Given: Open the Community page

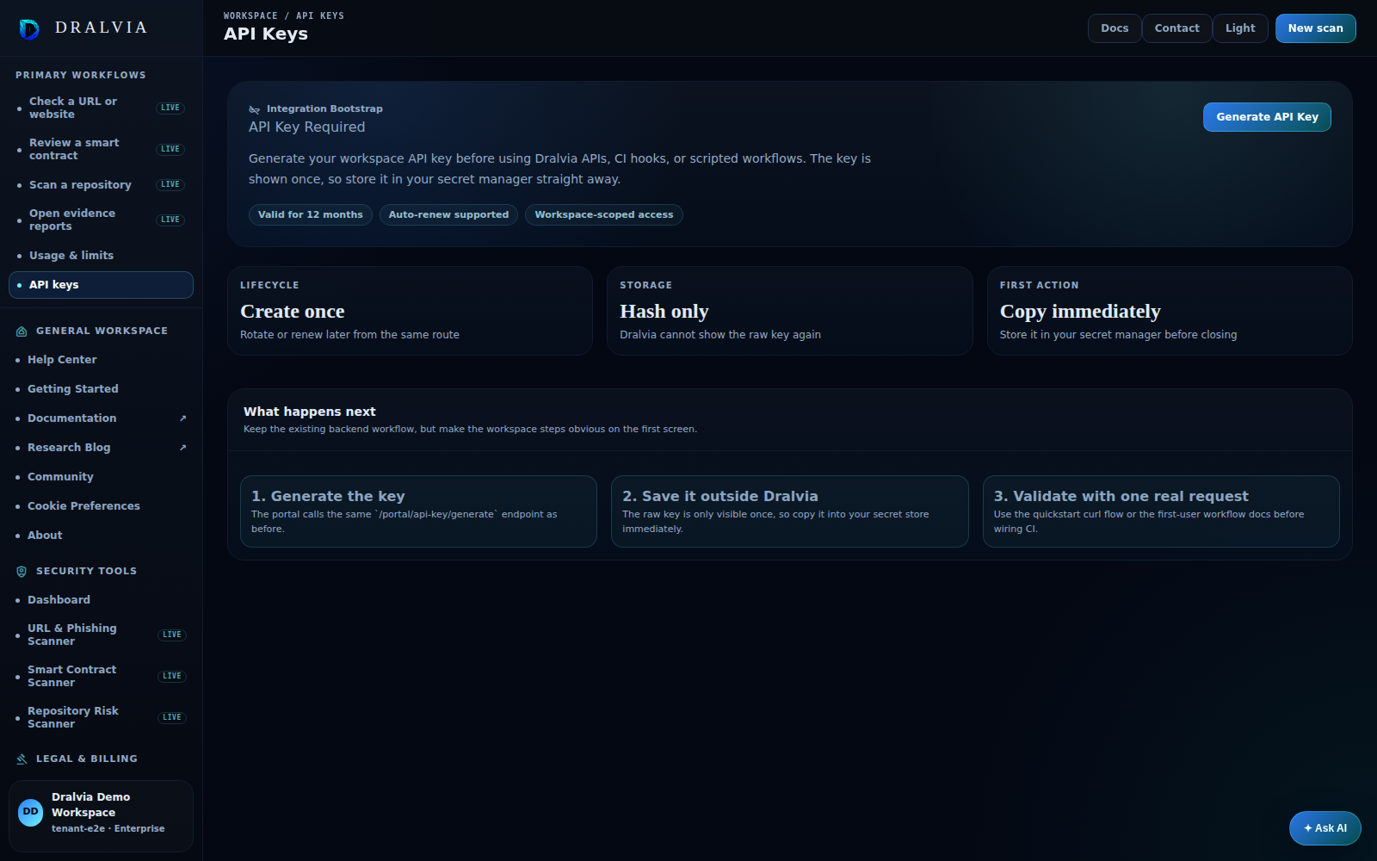Looking at the screenshot, I should tap(102, 477).
